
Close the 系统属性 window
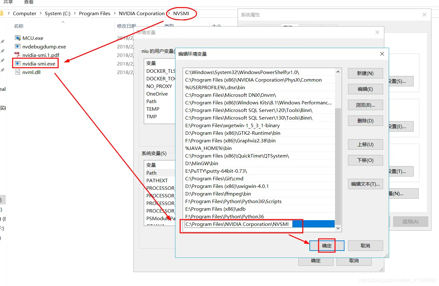click(x=424, y=15)
